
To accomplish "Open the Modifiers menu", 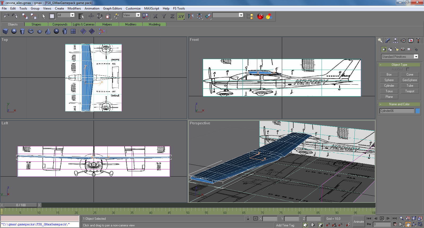I will 74,8.
